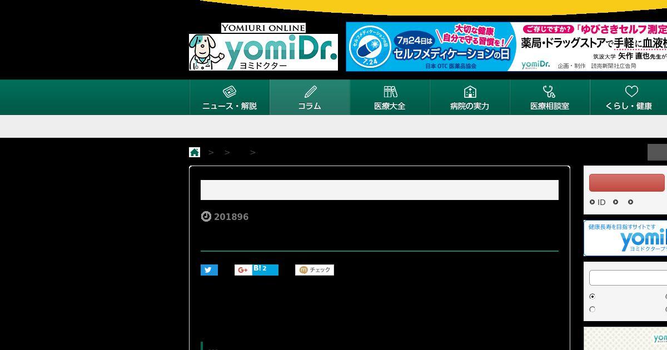667x350 pixels.
Task: Select the upper search radio button
Action: coord(592,297)
